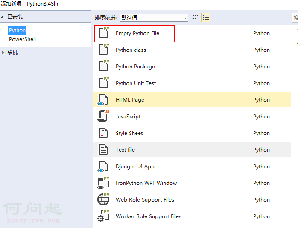
Task: Switch to small icons grid view
Action: pos(195,18)
